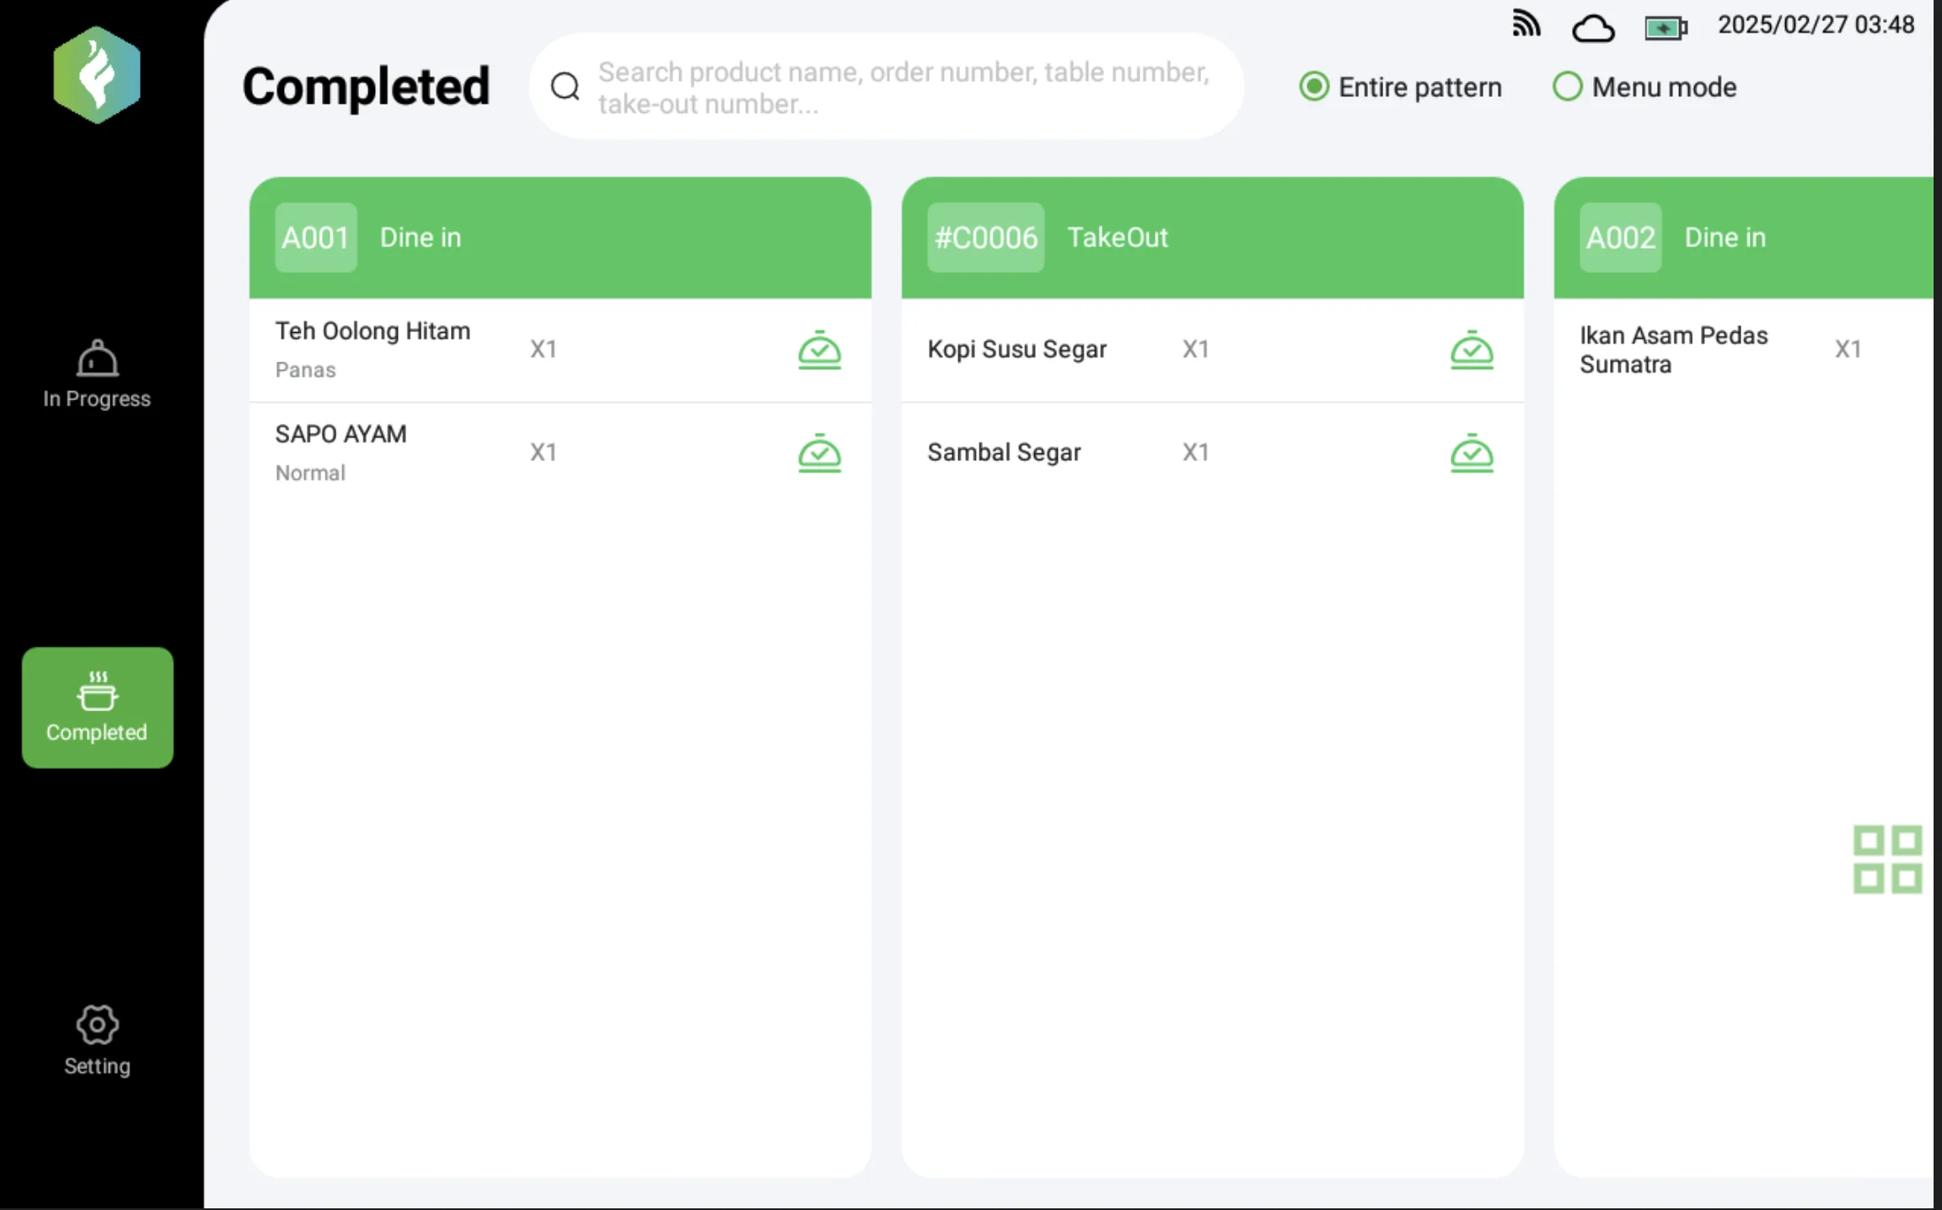Click the network signal status icon

click(1526, 24)
